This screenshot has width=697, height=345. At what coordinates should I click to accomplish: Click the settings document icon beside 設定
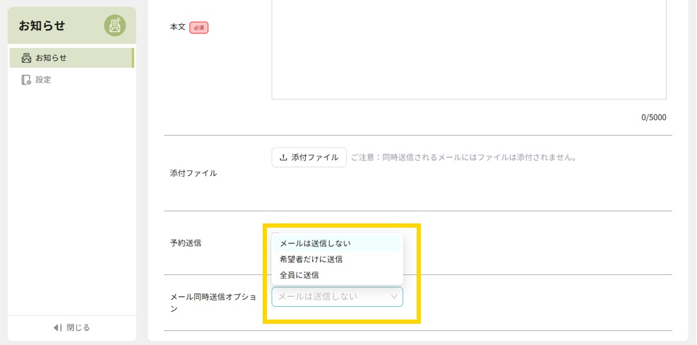(27, 80)
